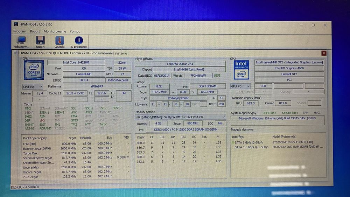Viewport: 350px width, 197px height.
Task: Click the TDP value 37 W
Action: click(122, 69)
